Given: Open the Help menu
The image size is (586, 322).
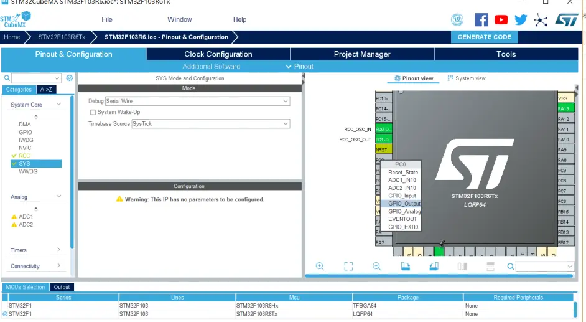Looking at the screenshot, I should click(240, 19).
